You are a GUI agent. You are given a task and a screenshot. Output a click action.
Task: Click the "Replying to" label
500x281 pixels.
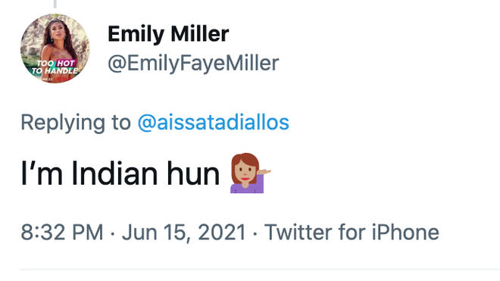[x=76, y=123]
